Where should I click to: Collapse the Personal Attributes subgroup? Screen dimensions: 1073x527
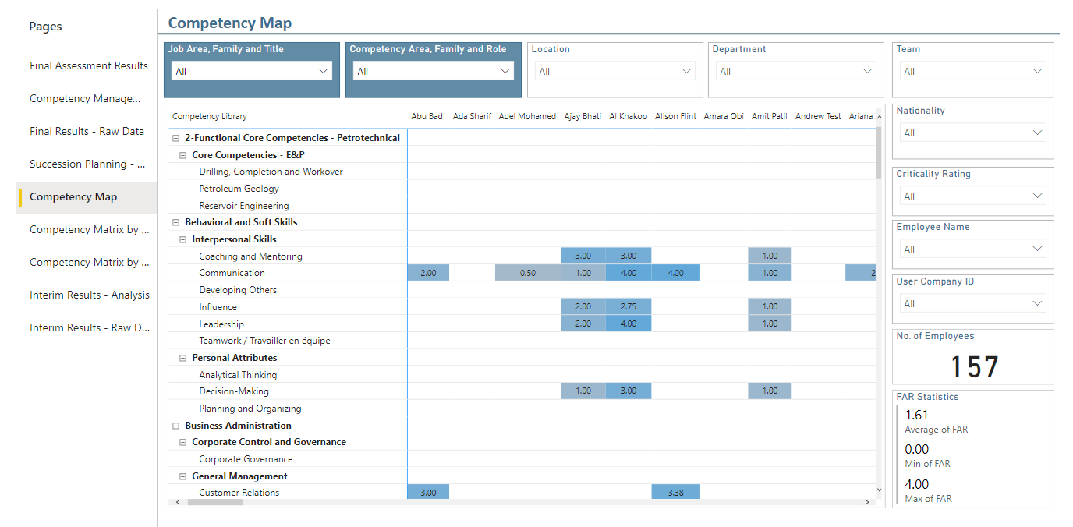[x=183, y=358]
